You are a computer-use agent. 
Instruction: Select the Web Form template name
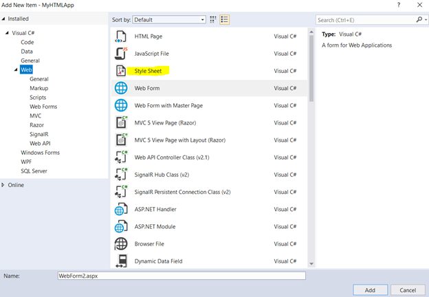[147, 88]
